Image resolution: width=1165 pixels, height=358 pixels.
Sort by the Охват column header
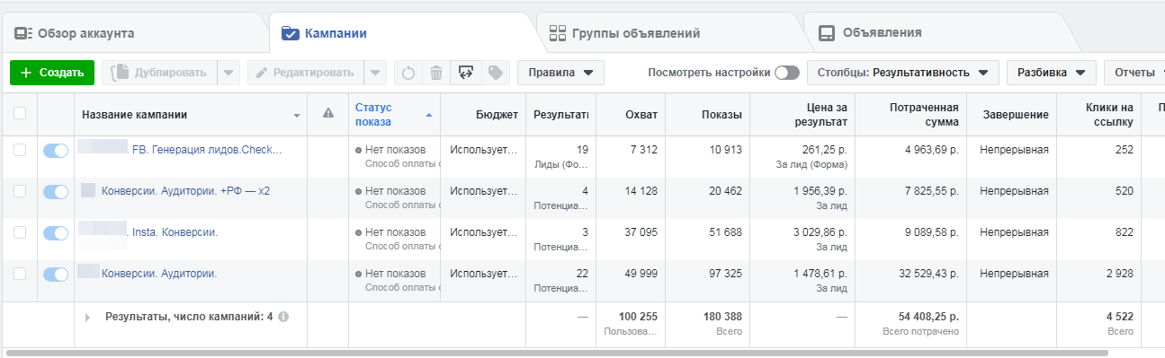click(631, 114)
